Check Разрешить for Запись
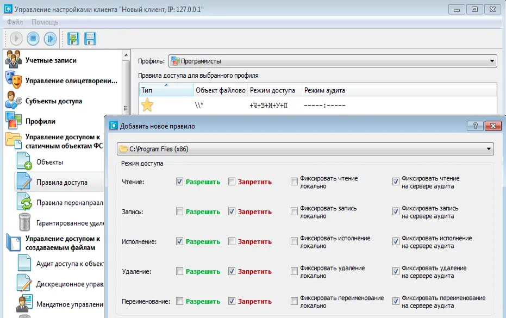Viewport: 506px width, 318px height. tap(180, 211)
